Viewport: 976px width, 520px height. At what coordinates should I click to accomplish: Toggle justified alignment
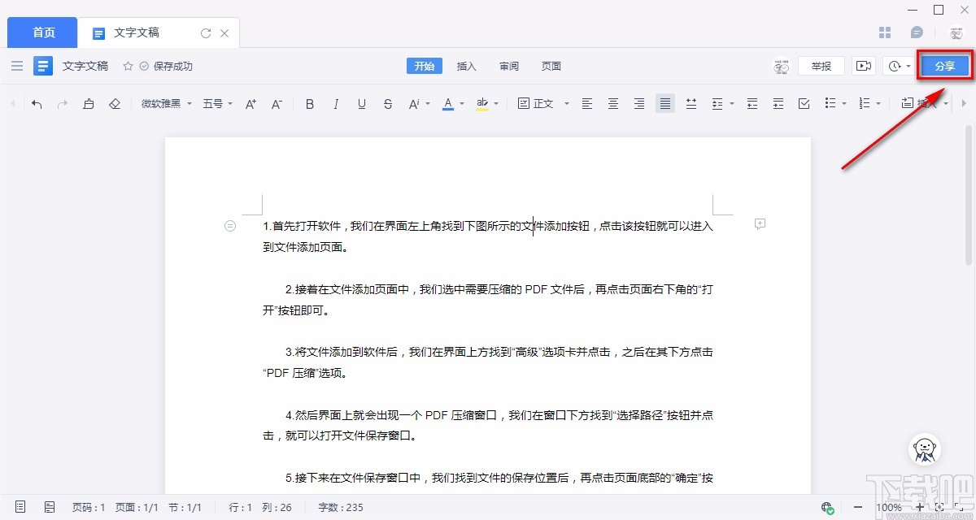coord(665,104)
